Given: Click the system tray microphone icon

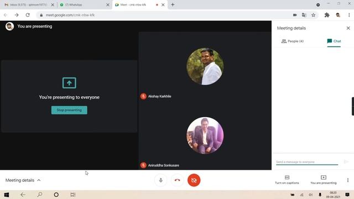Looking at the screenshot, I should pyautogui.click(x=320, y=195).
